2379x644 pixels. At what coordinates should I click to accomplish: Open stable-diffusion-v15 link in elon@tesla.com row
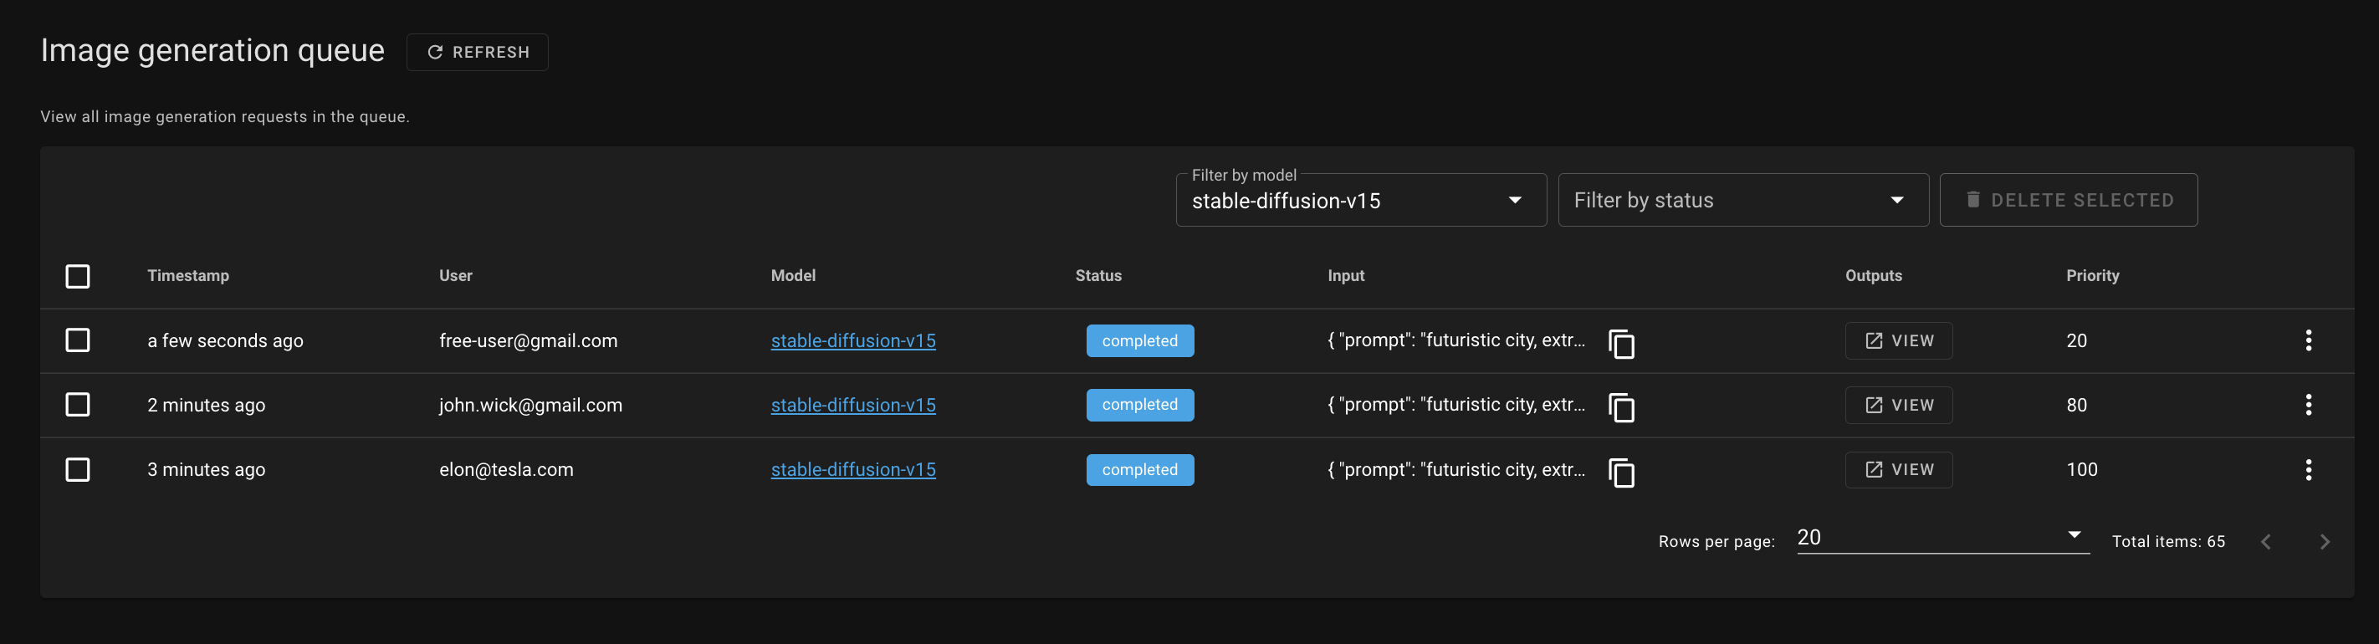[852, 469]
